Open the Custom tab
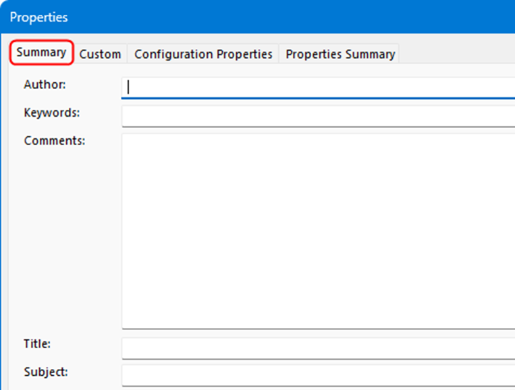The width and height of the screenshot is (515, 390). pyautogui.click(x=100, y=54)
